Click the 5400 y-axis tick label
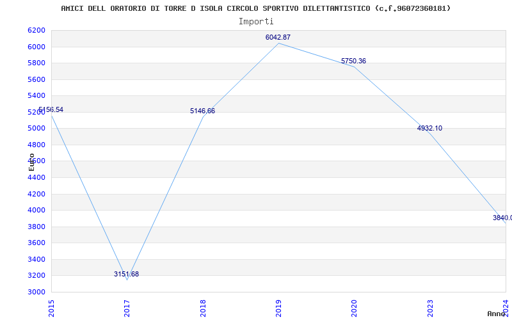 36,95
